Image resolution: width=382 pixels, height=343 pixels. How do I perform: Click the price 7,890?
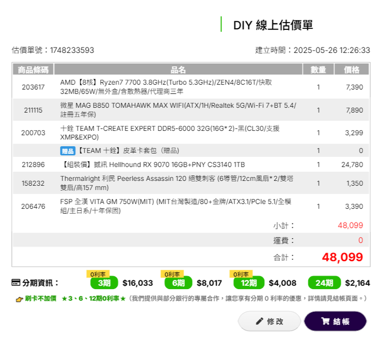pos(355,110)
